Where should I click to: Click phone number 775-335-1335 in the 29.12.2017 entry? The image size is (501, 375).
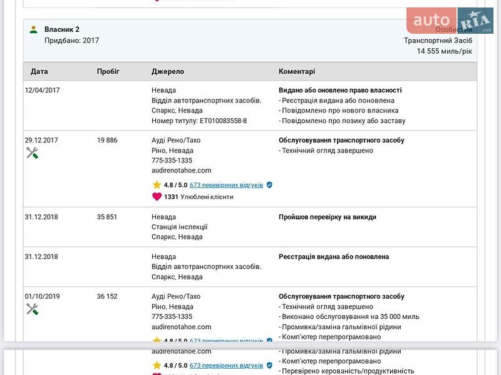point(172,160)
